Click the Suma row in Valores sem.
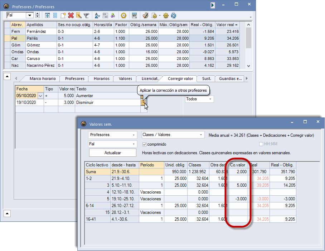Viewport: 325px width, 251px height. coord(190,172)
